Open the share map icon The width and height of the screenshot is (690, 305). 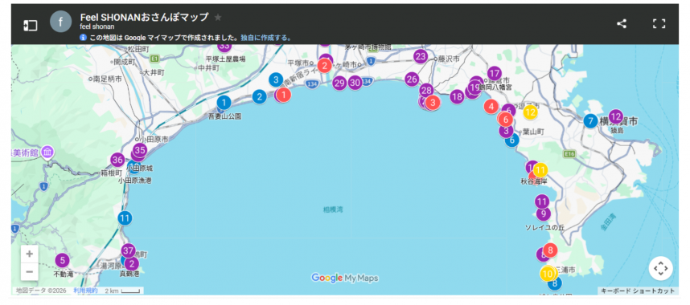622,24
